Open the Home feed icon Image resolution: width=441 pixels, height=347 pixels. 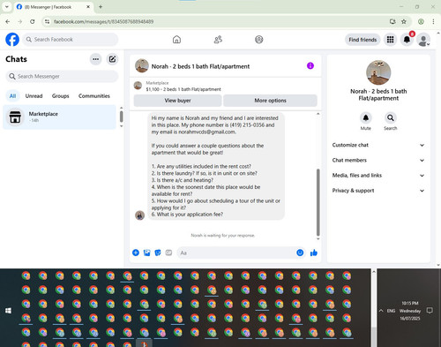click(176, 40)
